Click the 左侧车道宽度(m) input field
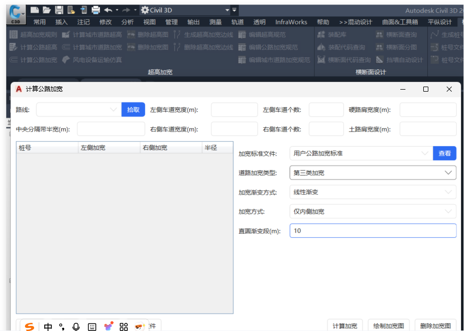Image resolution: width=464 pixels, height=331 pixels. click(234, 110)
